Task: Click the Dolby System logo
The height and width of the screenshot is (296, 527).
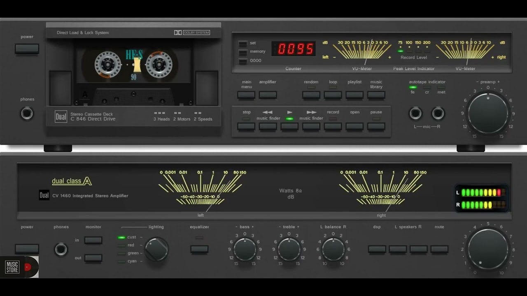Action: pyautogui.click(x=192, y=32)
